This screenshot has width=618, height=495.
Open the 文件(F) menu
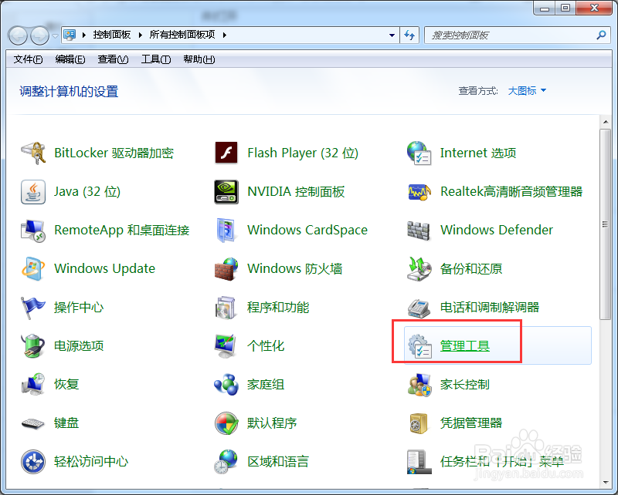coord(28,59)
